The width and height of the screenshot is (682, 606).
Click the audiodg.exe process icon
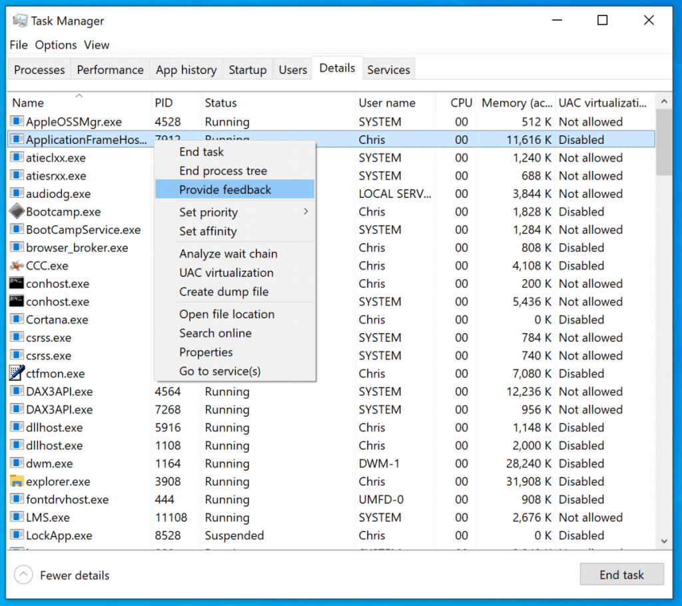point(17,193)
